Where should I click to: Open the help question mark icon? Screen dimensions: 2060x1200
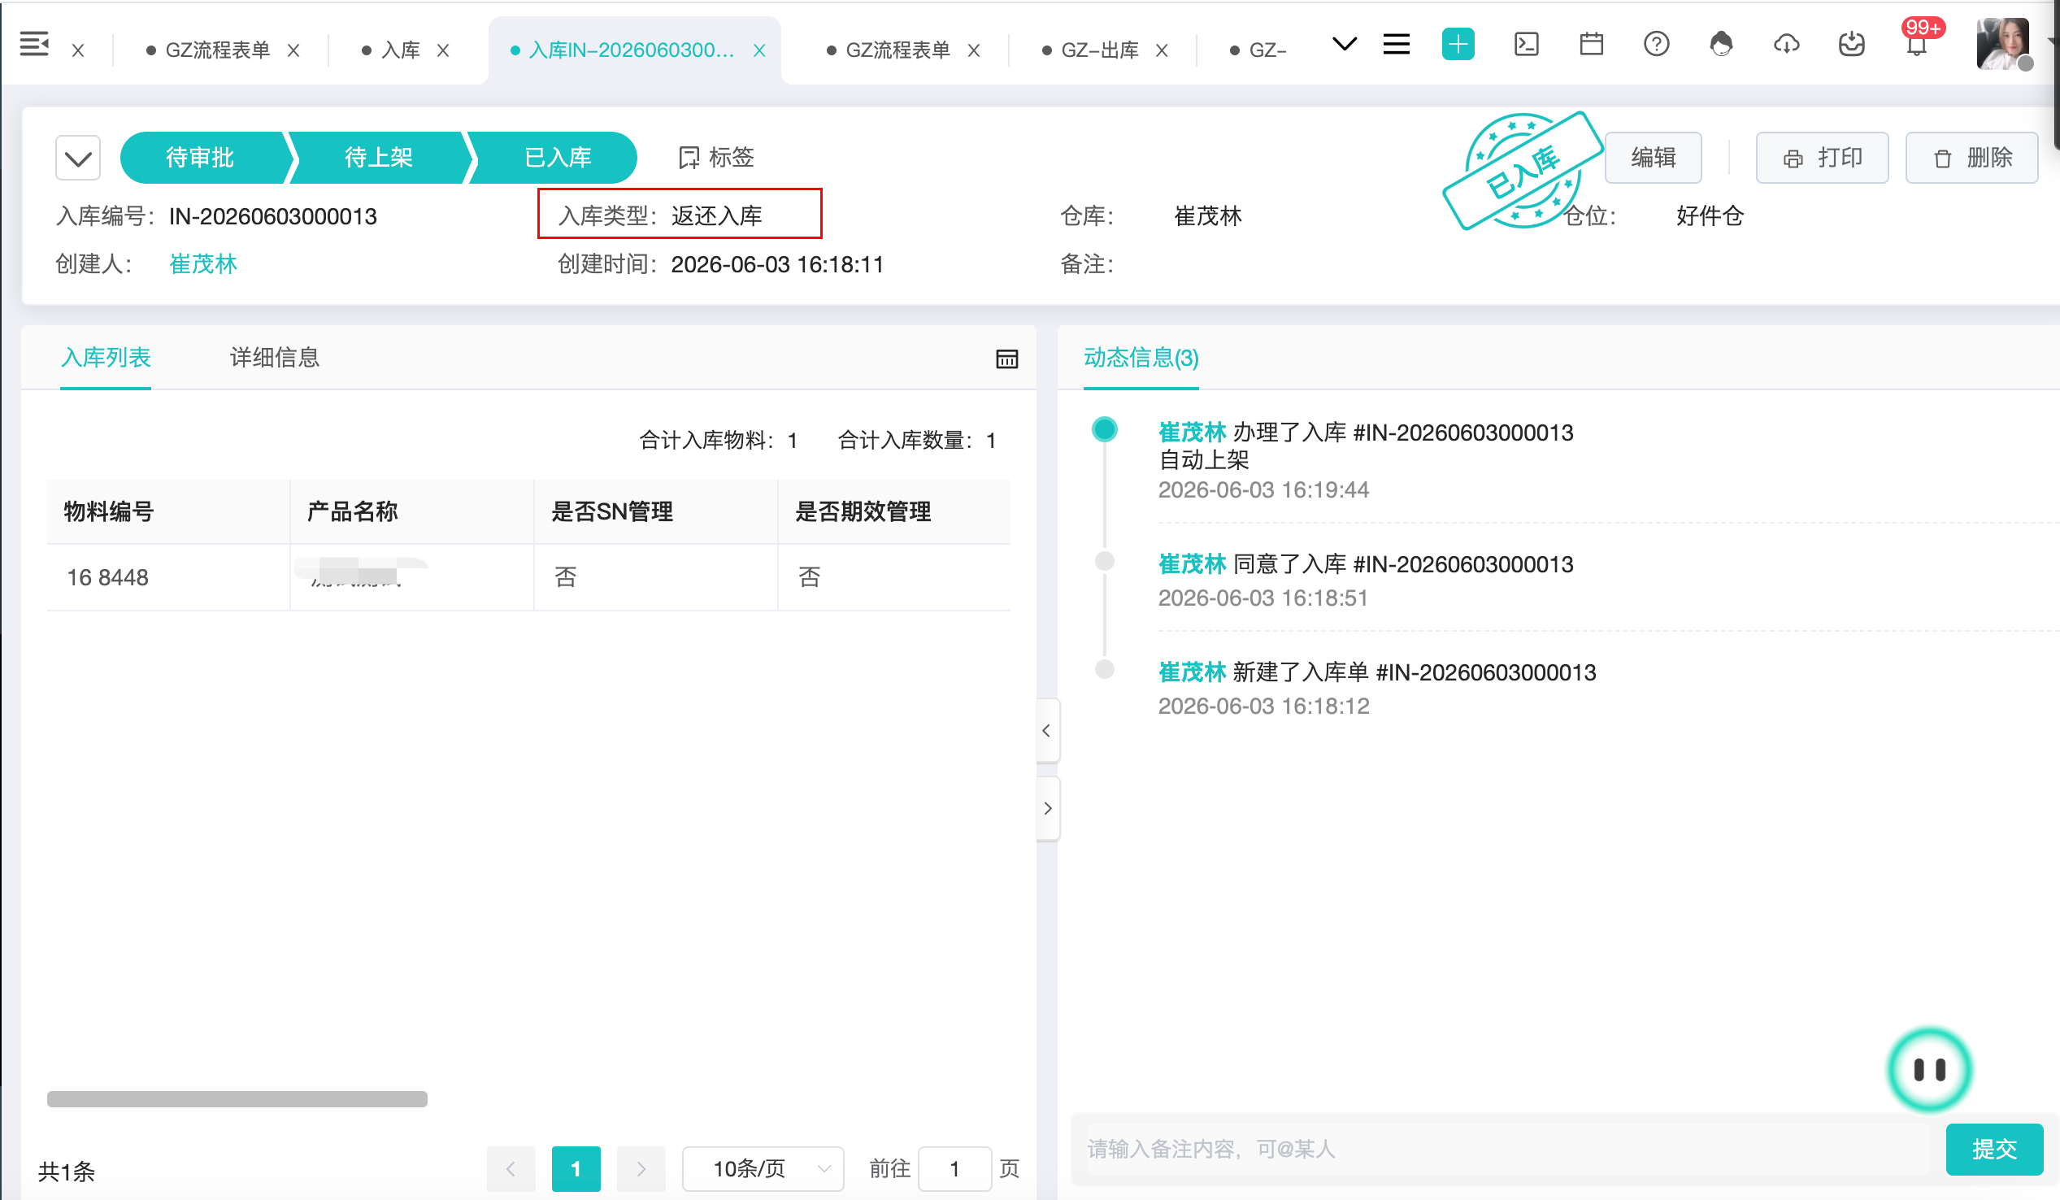click(x=1656, y=44)
